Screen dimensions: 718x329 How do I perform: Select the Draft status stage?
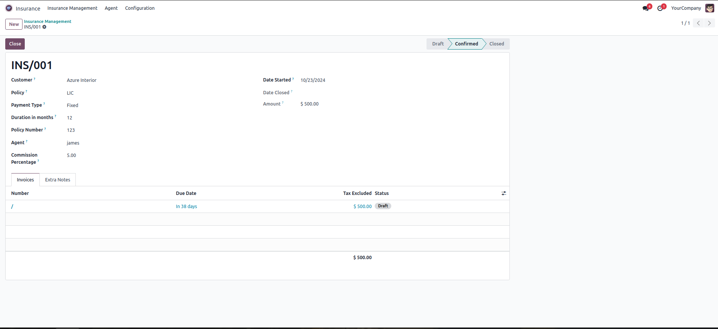[437, 44]
